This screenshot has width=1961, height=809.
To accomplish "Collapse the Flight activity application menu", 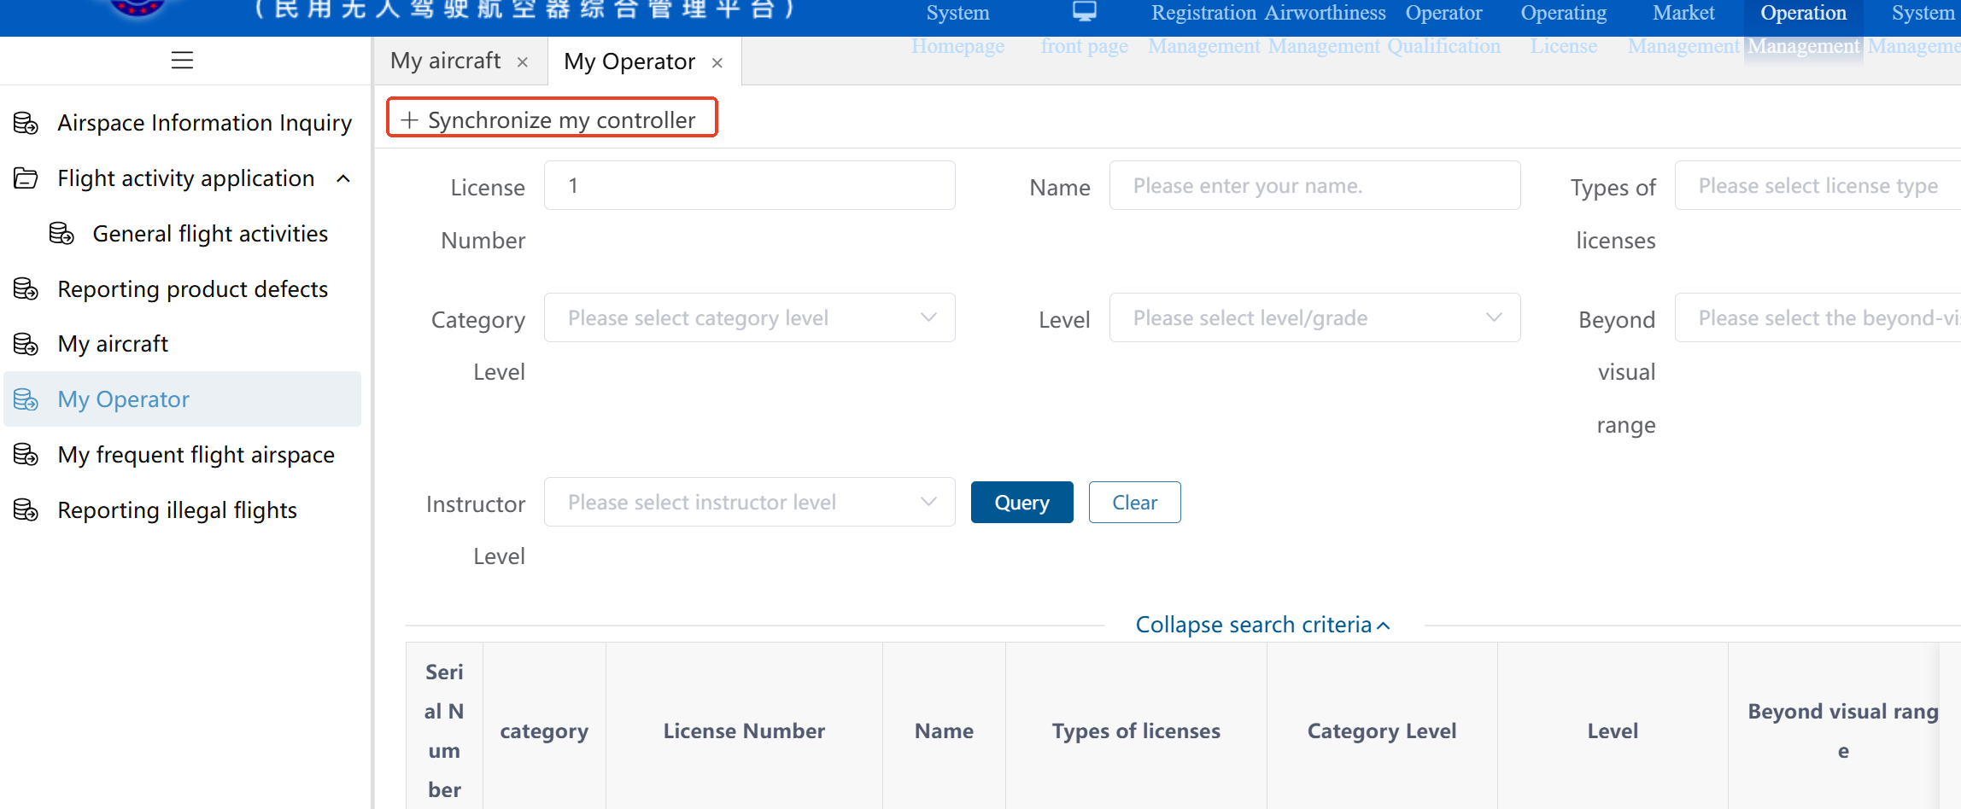I will coord(343,178).
